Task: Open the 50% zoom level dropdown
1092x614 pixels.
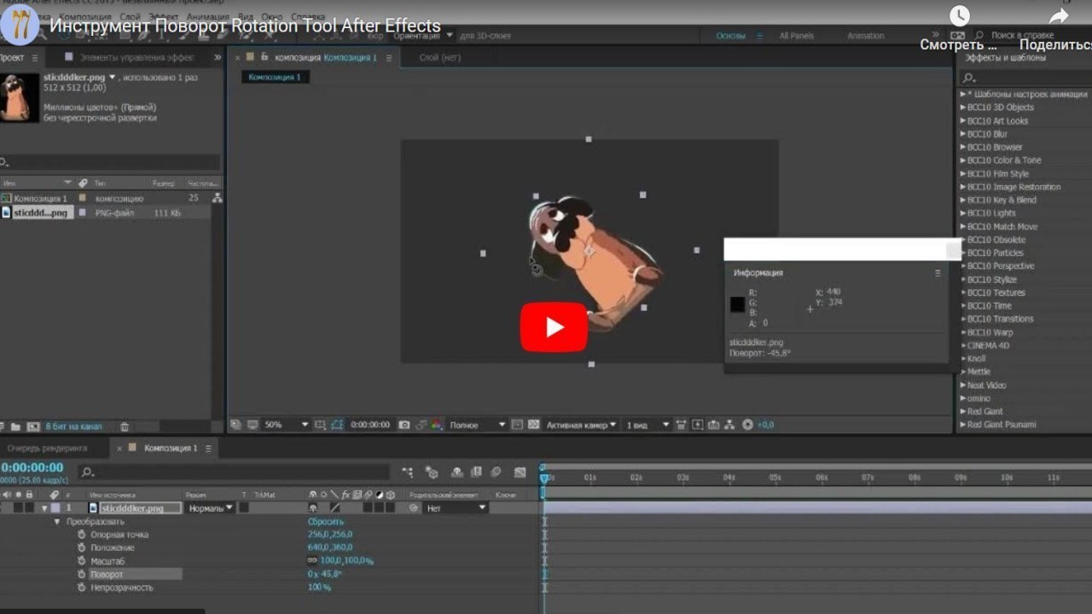Action: point(273,424)
